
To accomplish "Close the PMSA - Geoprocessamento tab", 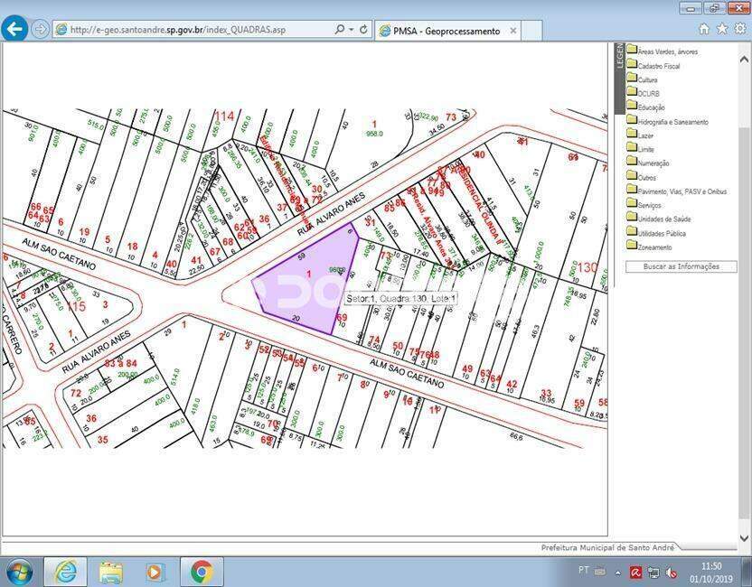I will [x=513, y=31].
